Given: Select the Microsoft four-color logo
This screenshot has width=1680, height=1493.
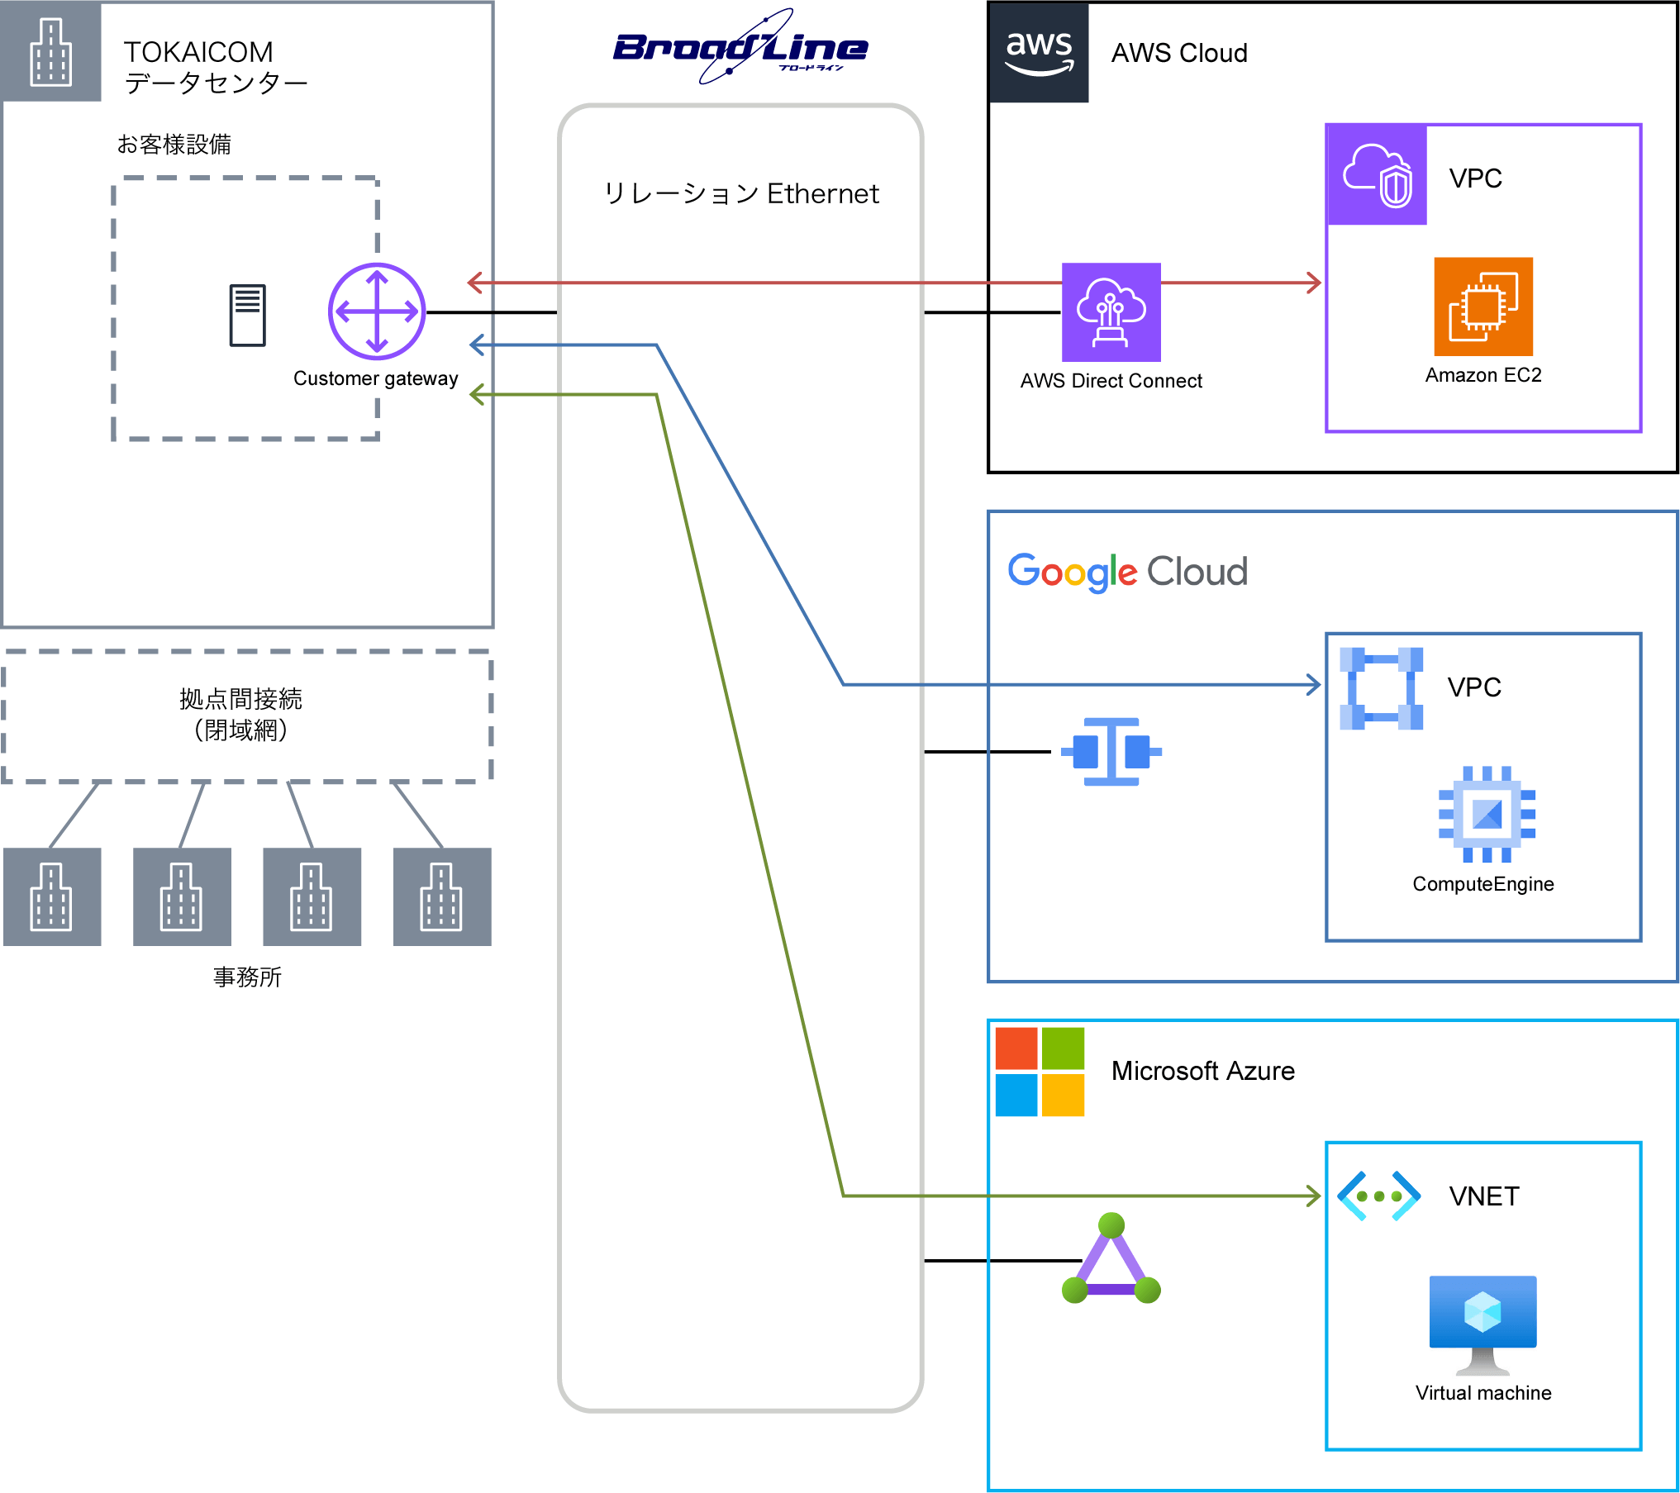Looking at the screenshot, I should (x=1040, y=1072).
